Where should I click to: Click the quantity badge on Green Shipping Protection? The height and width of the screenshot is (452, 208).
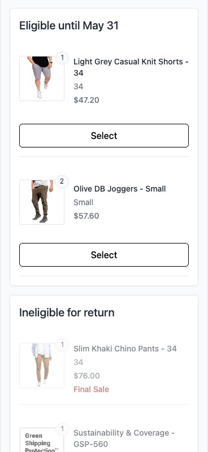click(62, 429)
